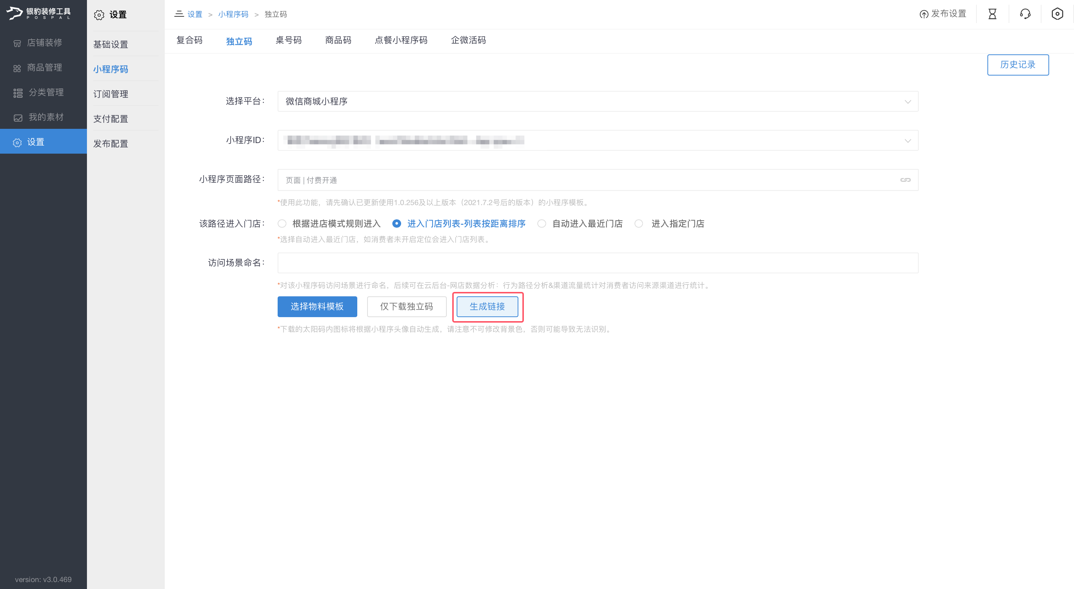This screenshot has height=589, width=1074.
Task: Click the 仅下载独立码 button
Action: coord(407,307)
